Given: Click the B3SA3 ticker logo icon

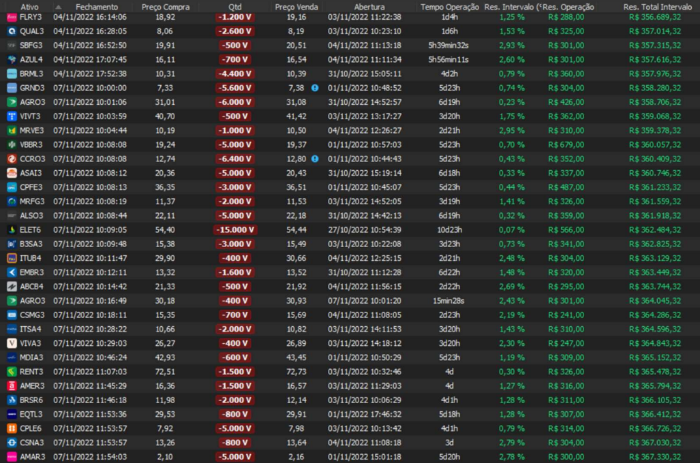Looking at the screenshot, I should click(12, 244).
